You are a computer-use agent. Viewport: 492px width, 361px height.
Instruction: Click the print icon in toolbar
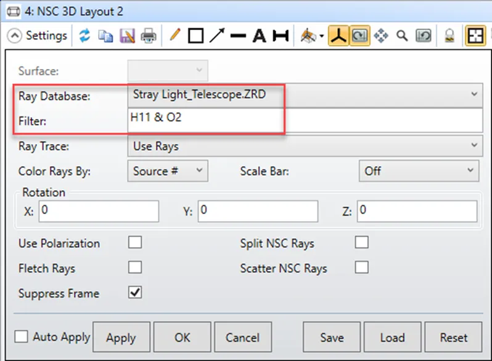click(x=149, y=36)
